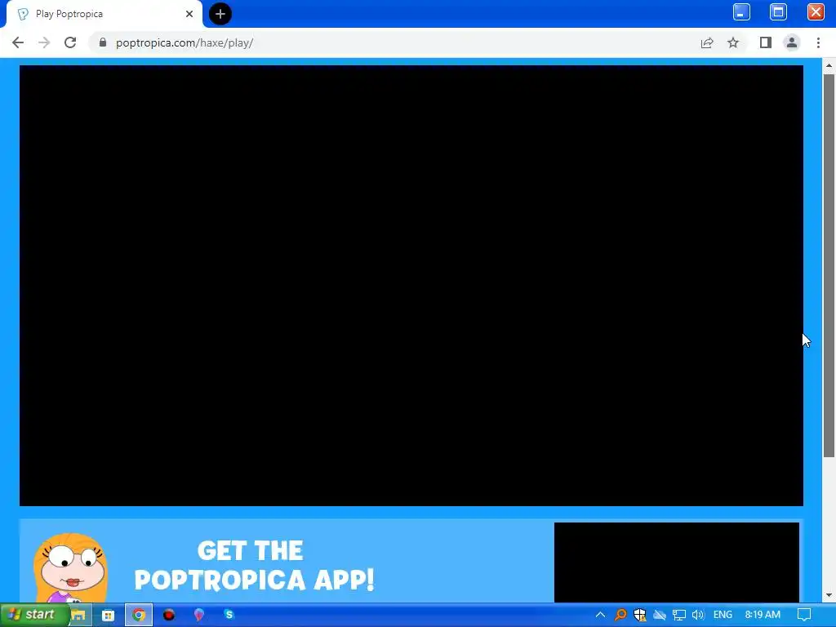Reload the Poptropica page
This screenshot has height=627, width=836.
coord(70,42)
